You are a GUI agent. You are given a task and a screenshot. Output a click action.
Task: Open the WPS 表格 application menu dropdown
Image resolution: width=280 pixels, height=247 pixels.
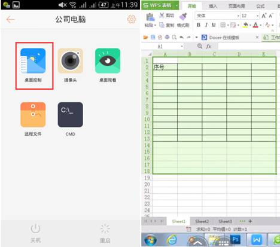point(176,5)
